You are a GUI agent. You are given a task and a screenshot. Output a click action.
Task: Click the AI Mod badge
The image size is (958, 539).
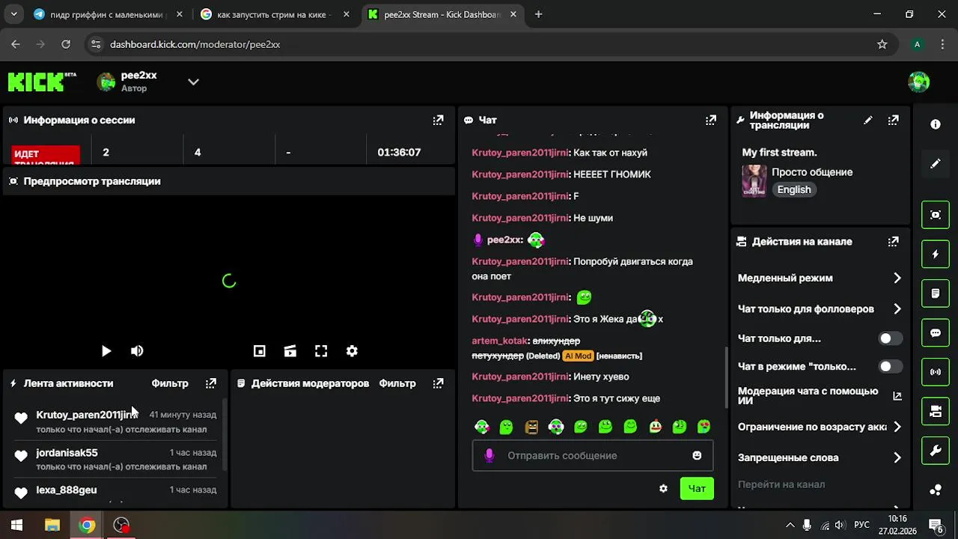(x=578, y=356)
